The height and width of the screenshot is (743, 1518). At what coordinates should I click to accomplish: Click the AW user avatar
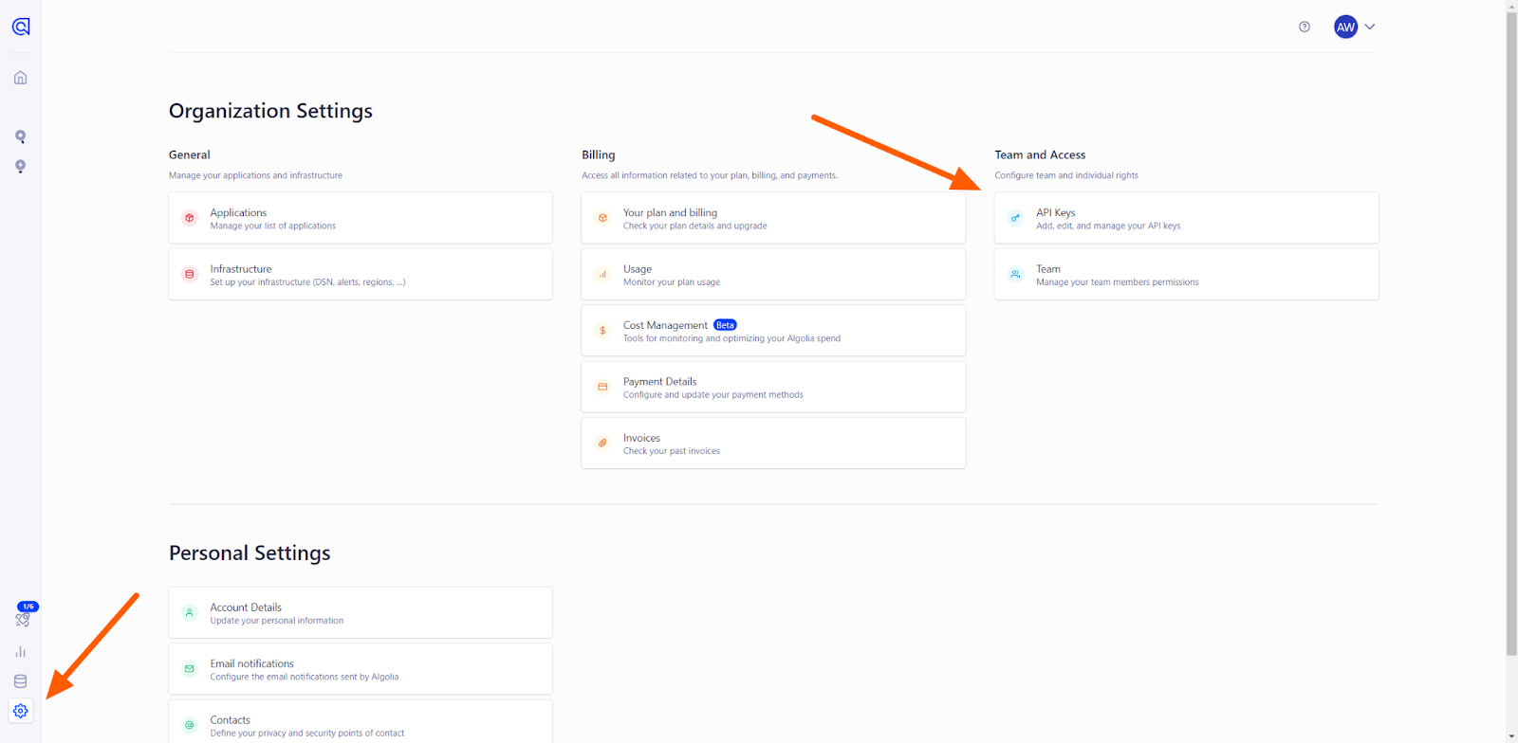[1345, 27]
